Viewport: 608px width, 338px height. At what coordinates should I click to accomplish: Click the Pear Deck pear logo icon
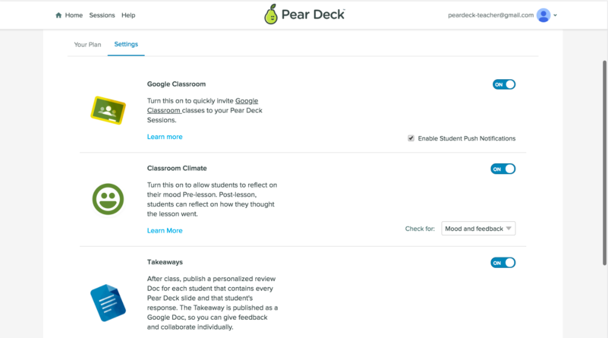[270, 15]
